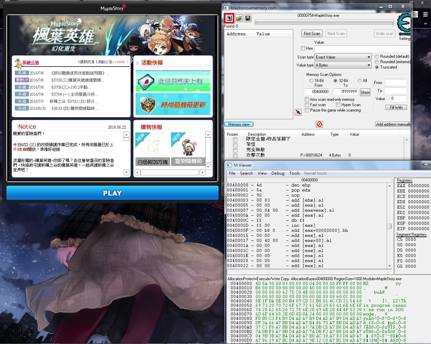Freeze the 完全無敵 entry

point(235,150)
